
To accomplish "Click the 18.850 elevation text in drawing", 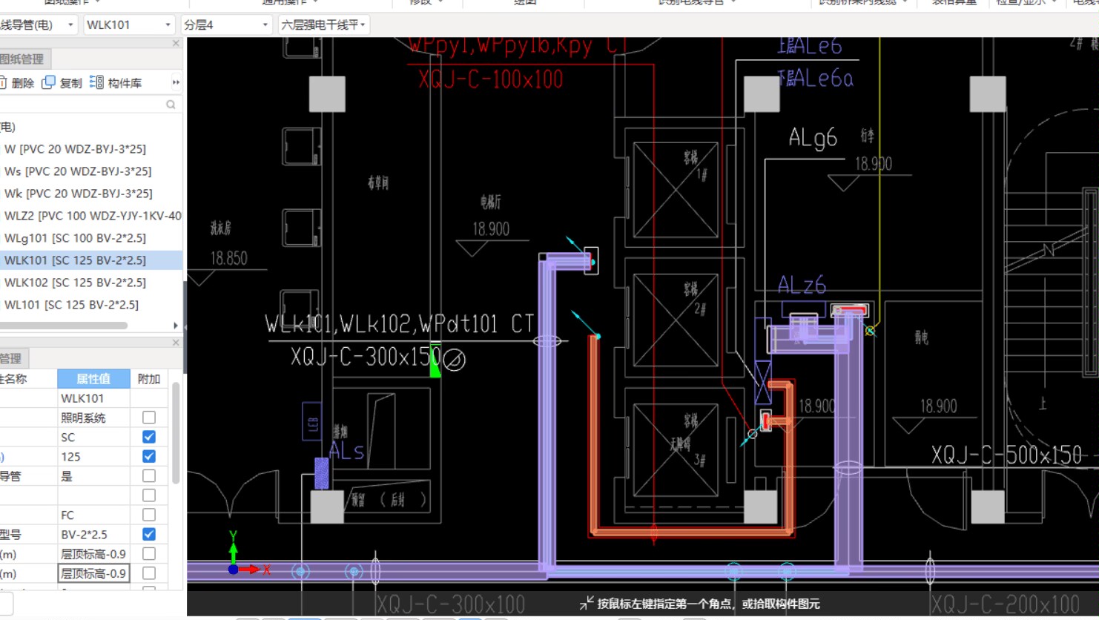I will tap(229, 259).
